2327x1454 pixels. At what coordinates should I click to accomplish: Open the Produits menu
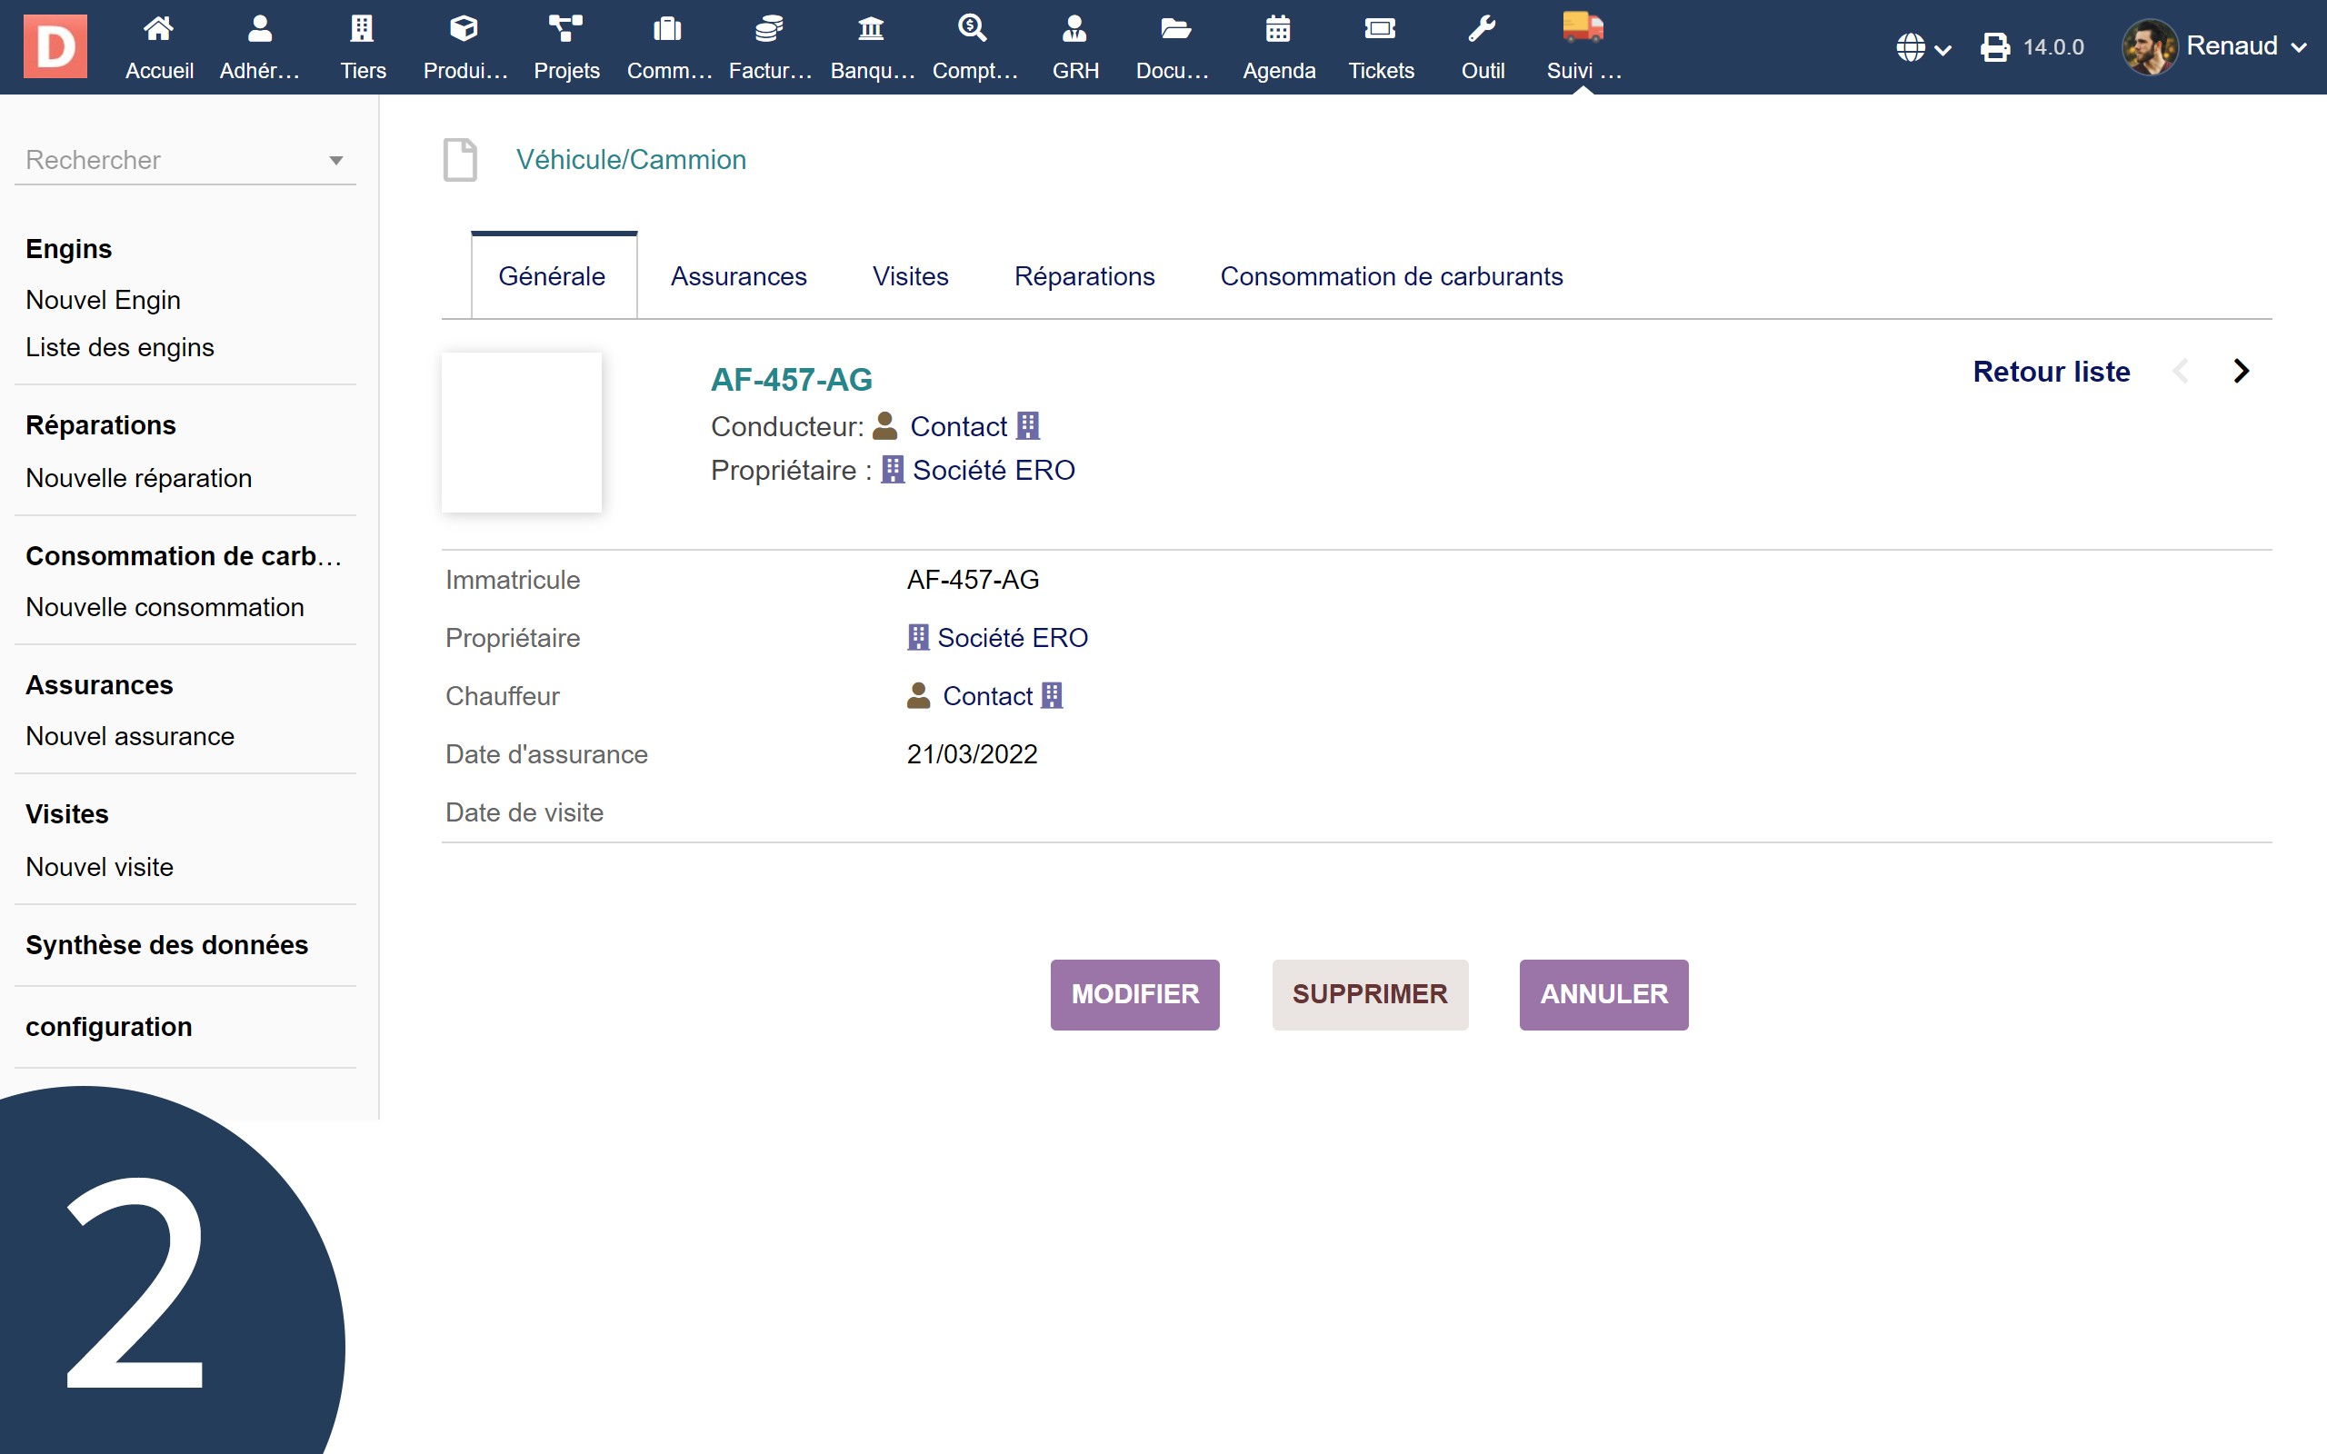point(464,47)
